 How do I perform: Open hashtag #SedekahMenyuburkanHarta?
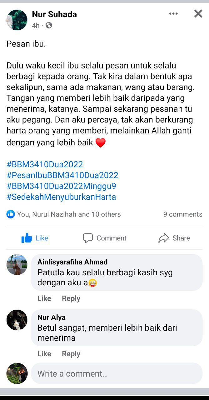pos(61,197)
